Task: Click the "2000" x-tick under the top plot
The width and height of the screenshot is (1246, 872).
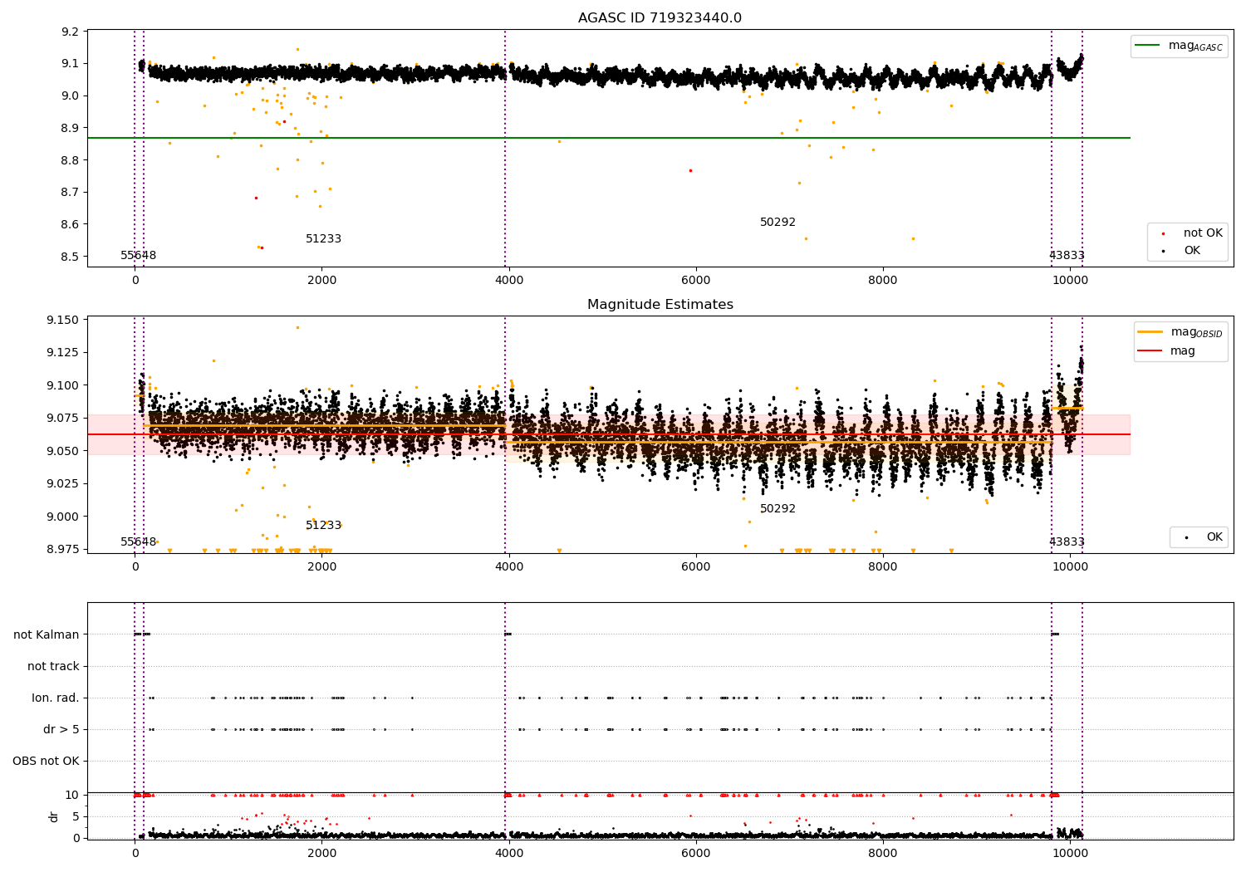Action: [x=321, y=280]
